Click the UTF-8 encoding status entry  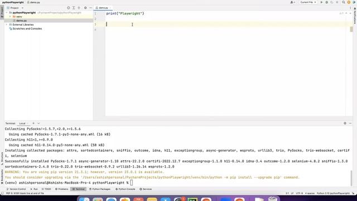299,193
